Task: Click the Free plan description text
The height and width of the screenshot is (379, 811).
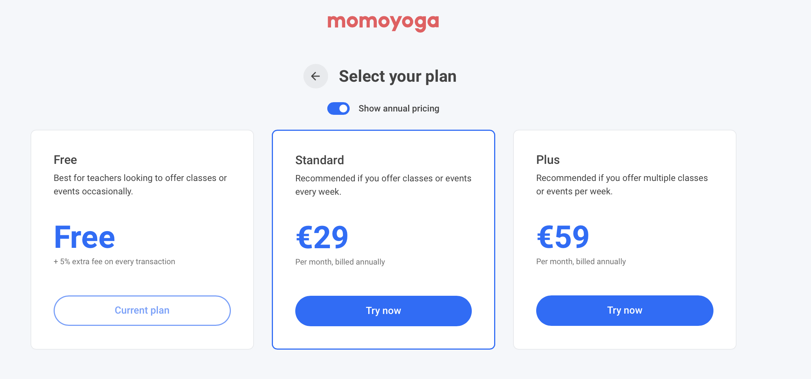Action: (x=140, y=185)
